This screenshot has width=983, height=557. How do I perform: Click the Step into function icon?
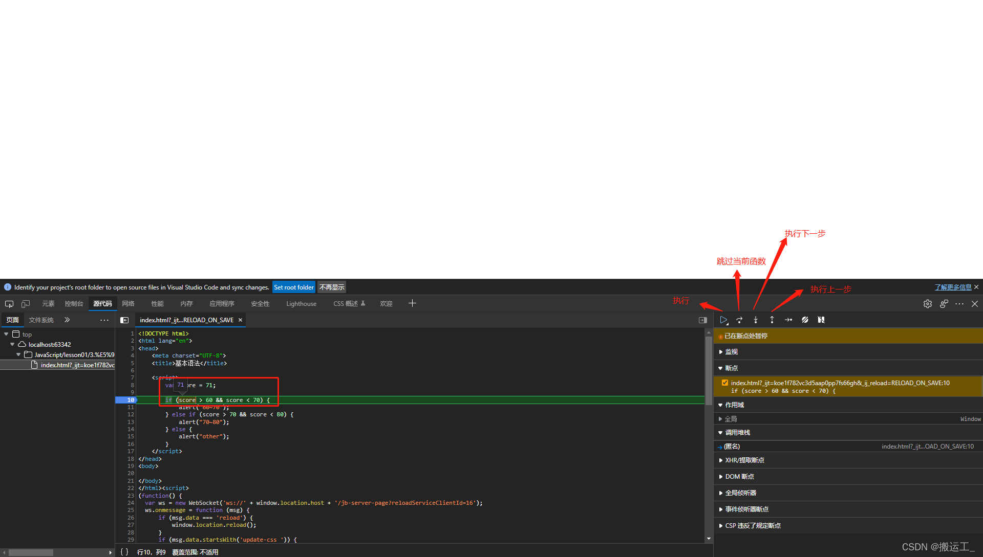[x=756, y=320]
